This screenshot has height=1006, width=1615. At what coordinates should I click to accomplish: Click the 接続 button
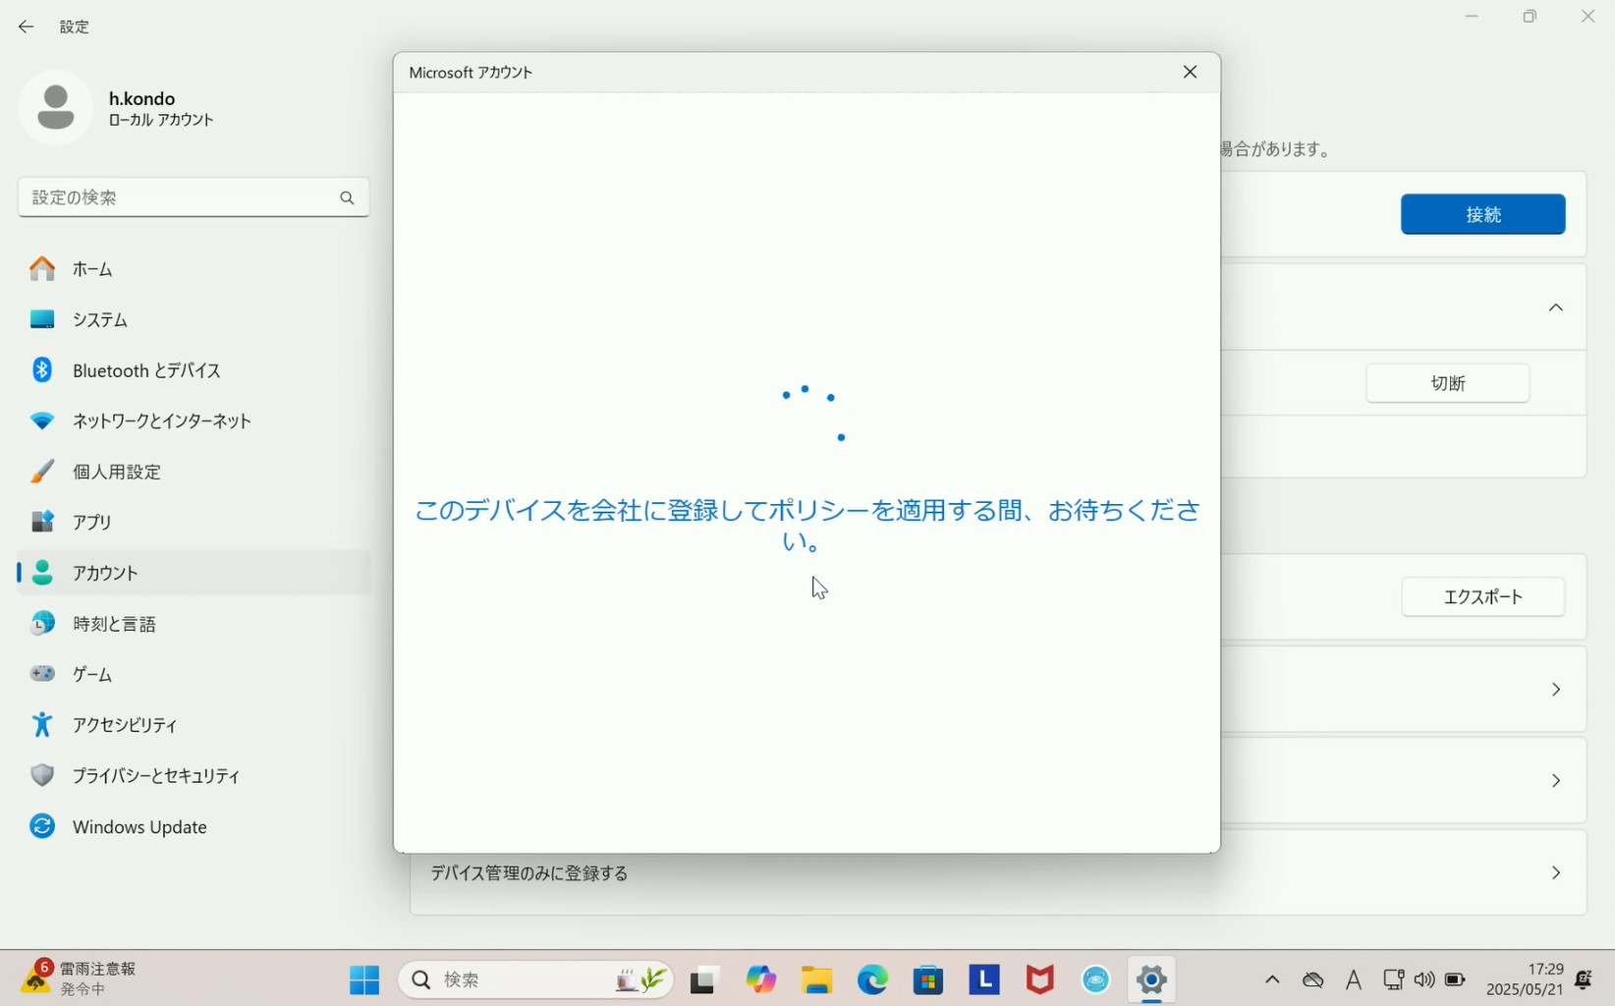tap(1482, 214)
